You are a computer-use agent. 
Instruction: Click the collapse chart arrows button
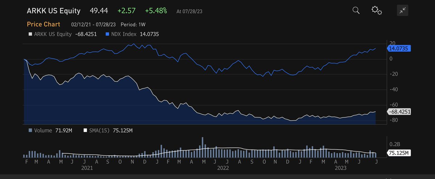[402, 10]
